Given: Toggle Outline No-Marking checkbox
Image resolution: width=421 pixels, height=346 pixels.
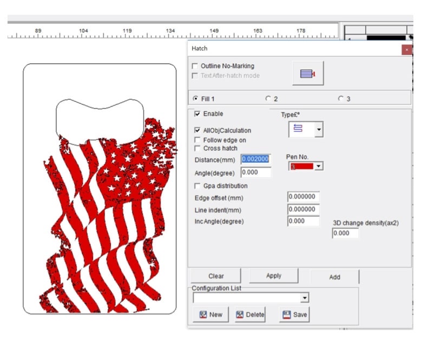Looking at the screenshot, I should click(195, 66).
